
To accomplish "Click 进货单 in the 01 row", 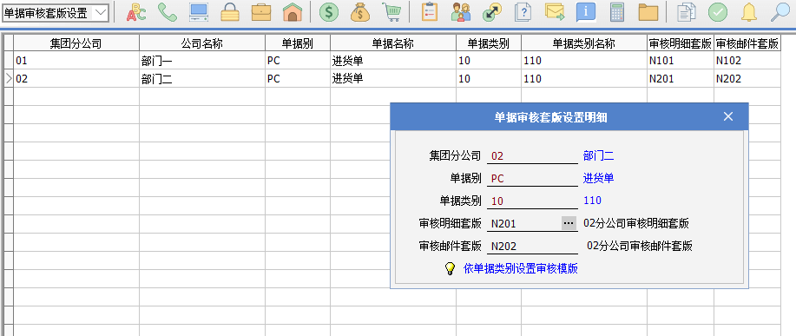I will (x=393, y=61).
